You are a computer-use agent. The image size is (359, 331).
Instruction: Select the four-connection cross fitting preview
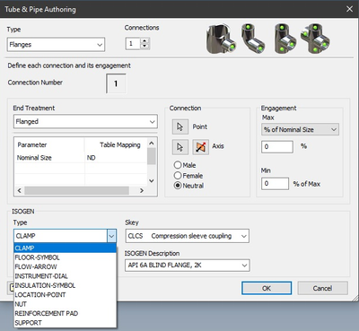tap(315, 39)
